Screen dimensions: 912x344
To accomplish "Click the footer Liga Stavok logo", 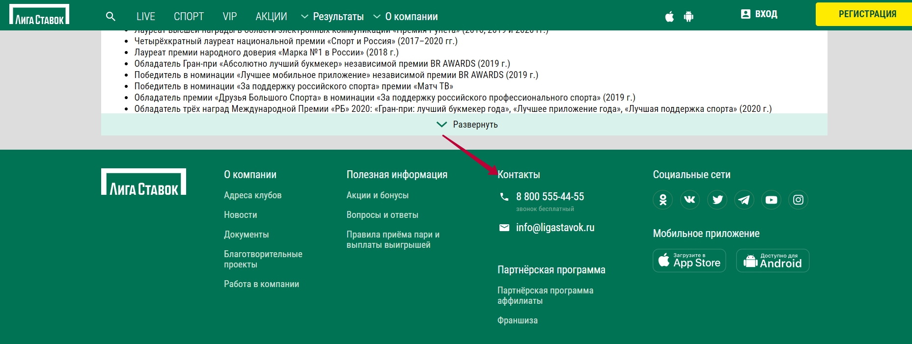I will [x=143, y=182].
